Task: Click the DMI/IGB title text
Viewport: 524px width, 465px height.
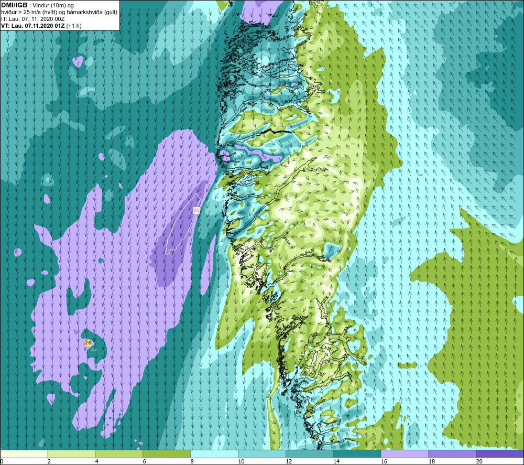Action: 14,5
